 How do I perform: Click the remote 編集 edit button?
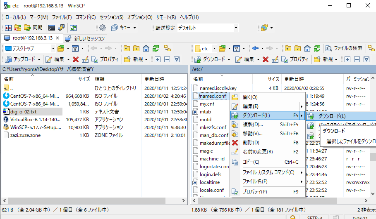click(x=244, y=59)
